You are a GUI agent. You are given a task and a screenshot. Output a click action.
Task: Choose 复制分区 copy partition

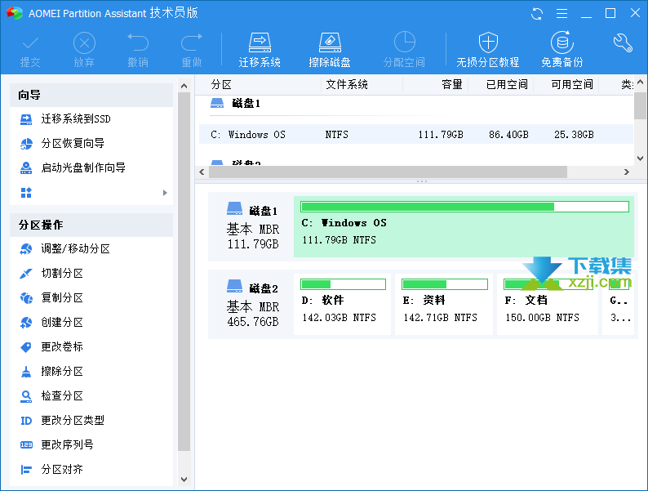point(62,298)
